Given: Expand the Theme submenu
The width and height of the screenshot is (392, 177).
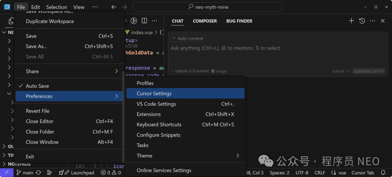Looking at the screenshot, I should [x=185, y=156].
